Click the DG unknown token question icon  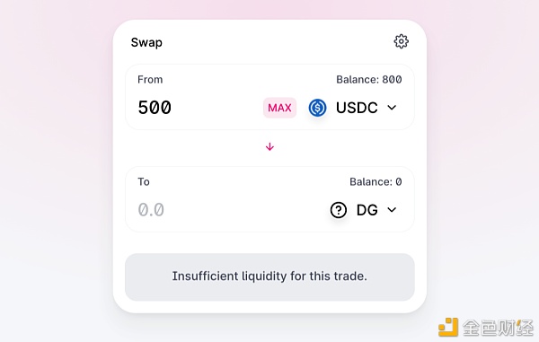(x=339, y=210)
